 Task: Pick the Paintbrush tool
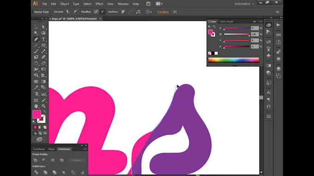[36, 51]
